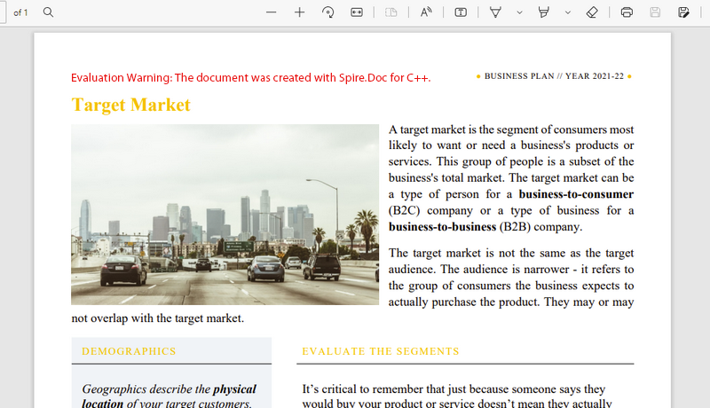The width and height of the screenshot is (710, 408).
Task: Click the Save as icon
Action: [x=683, y=12]
